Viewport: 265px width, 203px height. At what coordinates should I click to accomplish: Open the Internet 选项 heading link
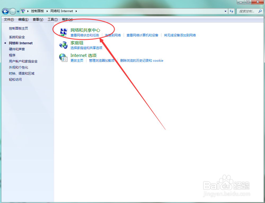[x=83, y=56]
